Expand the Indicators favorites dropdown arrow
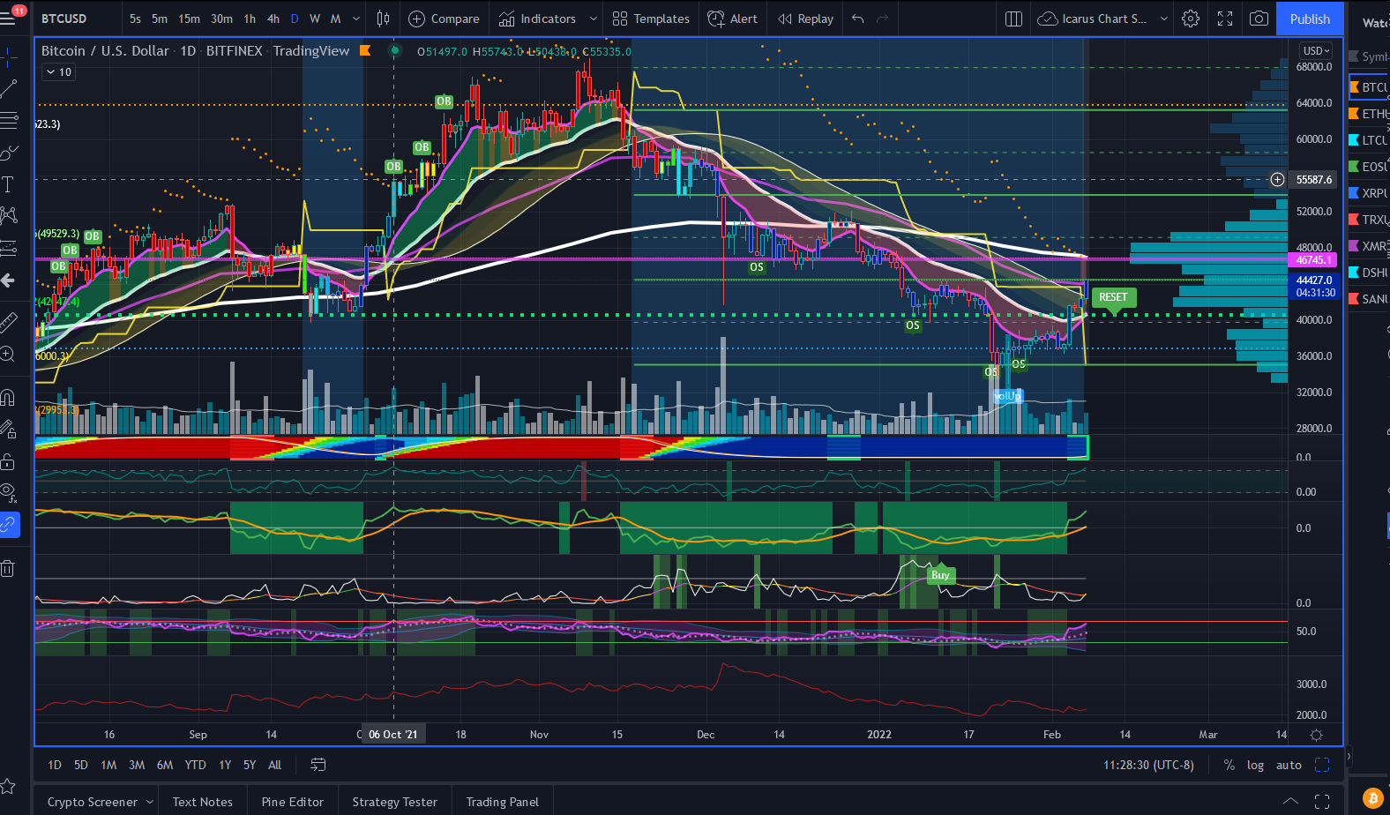 pyautogui.click(x=594, y=19)
